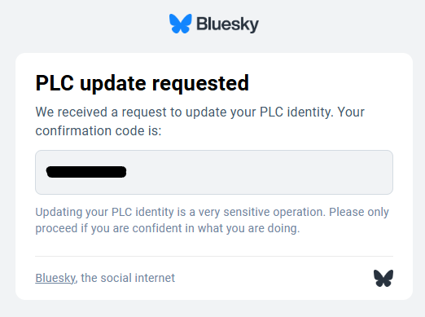Screen dimensions: 425x317
Task: Click the dark butterfly icon in footer
Action: pos(383,278)
